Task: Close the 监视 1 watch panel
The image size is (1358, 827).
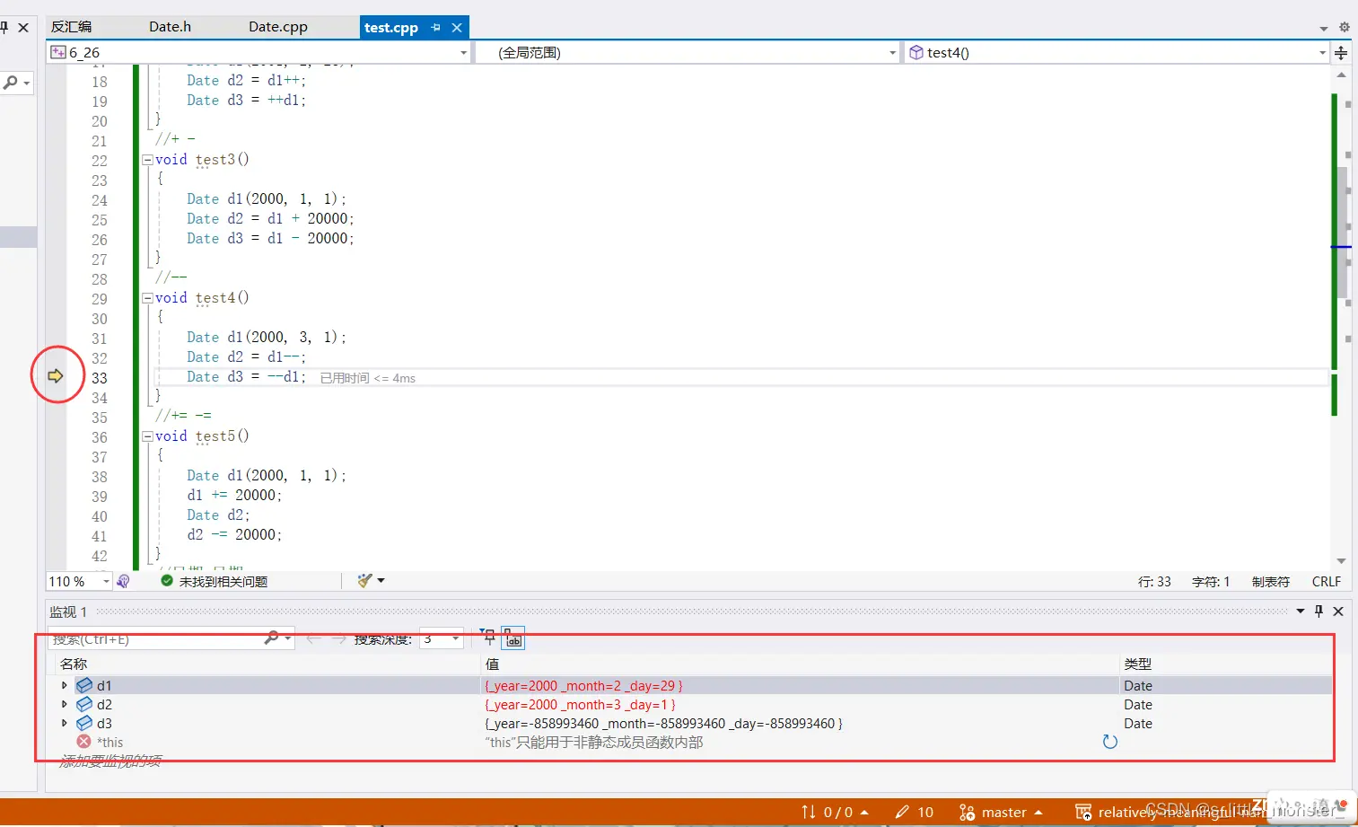Action: (1338, 611)
